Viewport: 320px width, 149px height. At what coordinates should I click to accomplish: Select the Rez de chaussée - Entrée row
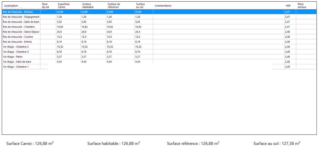click(159, 42)
